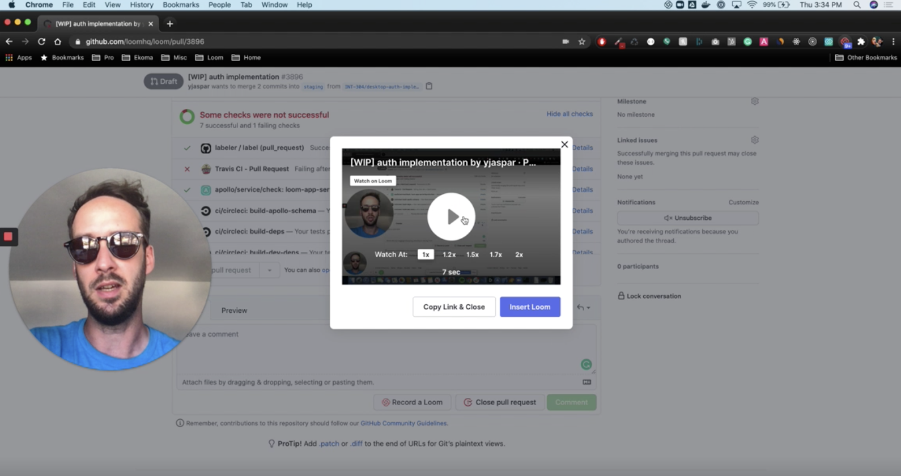Image resolution: width=901 pixels, height=476 pixels.
Task: Click the Insert Loom button
Action: pyautogui.click(x=530, y=307)
